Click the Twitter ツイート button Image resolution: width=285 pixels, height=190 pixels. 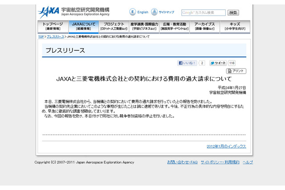pyautogui.click(x=218, y=63)
